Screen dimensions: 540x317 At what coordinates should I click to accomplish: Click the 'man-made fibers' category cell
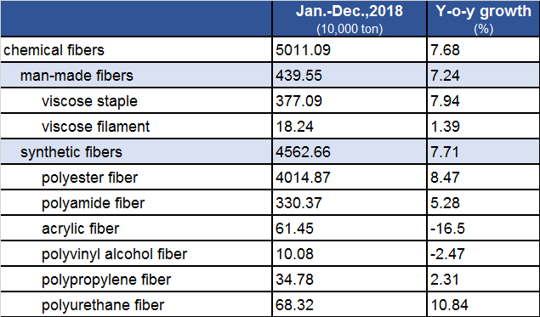136,76
